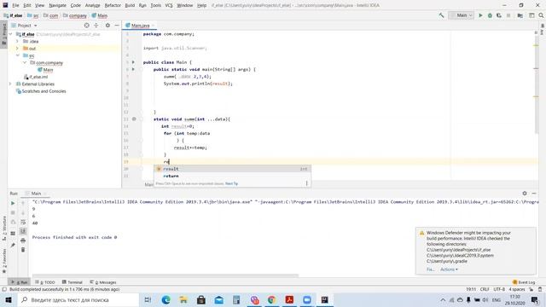Open the Event Log

click(524, 282)
